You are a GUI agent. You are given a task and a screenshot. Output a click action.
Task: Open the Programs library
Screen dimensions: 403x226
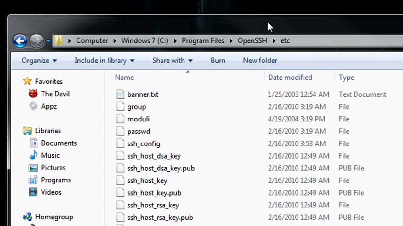coord(56,180)
